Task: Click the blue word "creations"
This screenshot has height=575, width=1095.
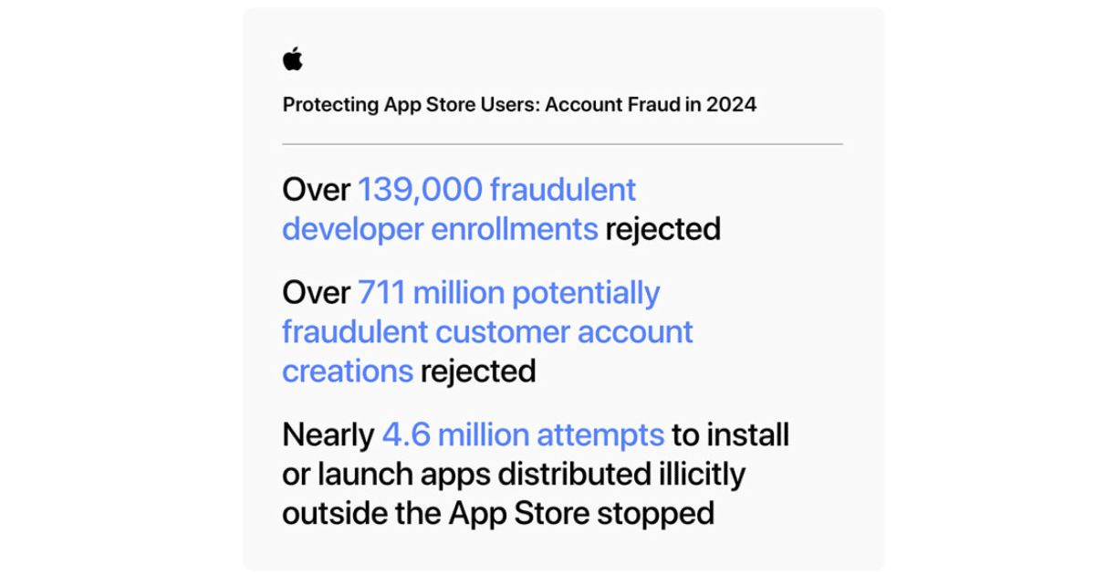Action: click(348, 371)
